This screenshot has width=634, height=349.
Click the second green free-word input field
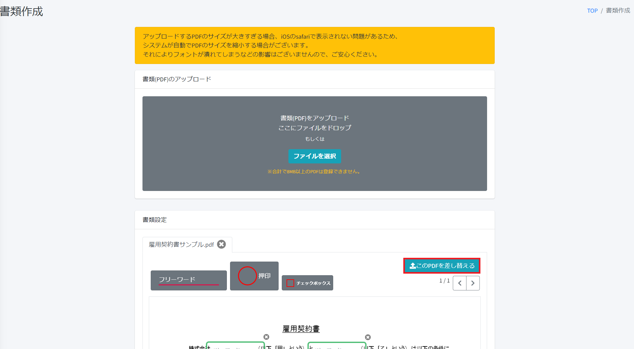tap(337, 346)
